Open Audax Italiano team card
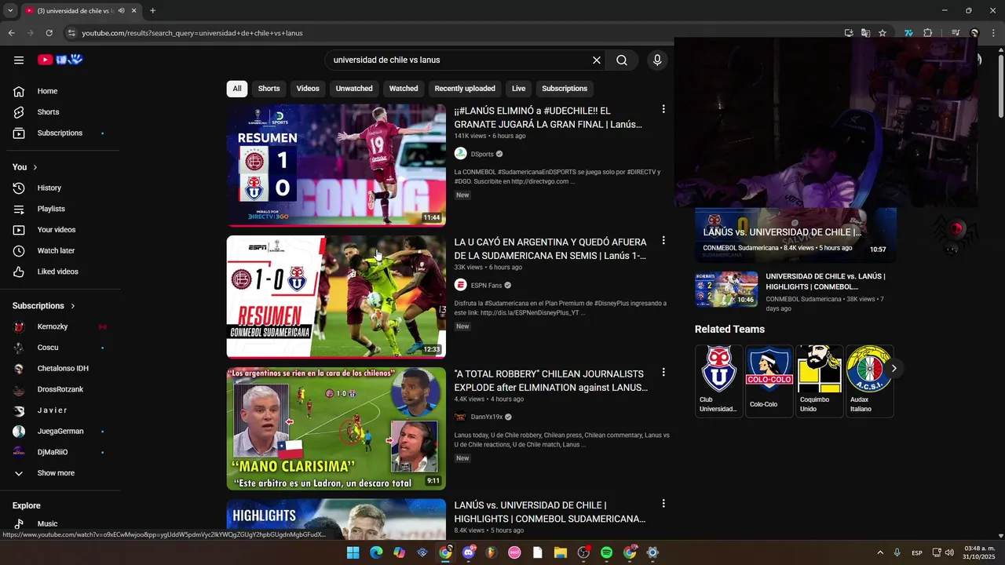Screen dimensions: 1005x565 click(x=870, y=381)
